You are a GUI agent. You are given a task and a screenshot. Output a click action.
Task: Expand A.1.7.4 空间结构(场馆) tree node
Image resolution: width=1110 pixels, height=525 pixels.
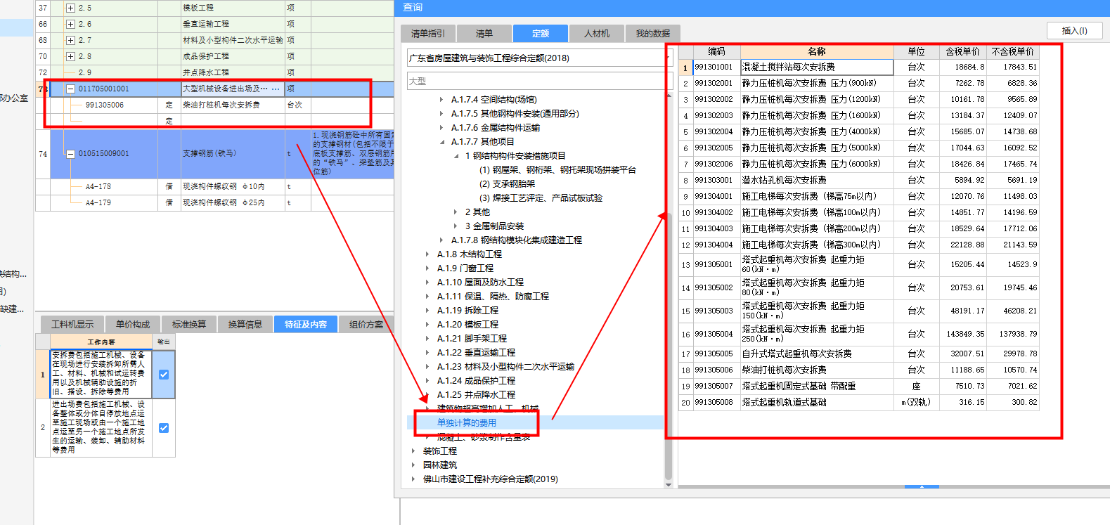[441, 100]
